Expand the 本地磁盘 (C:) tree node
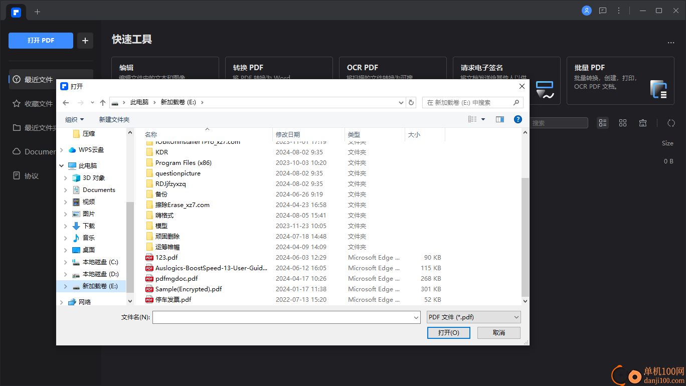The height and width of the screenshot is (386, 686). pos(66,262)
